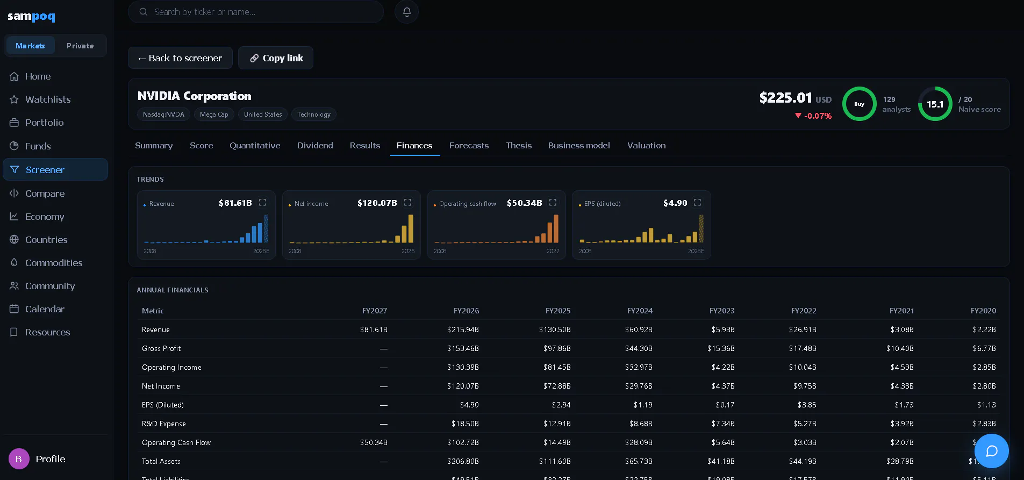The width and height of the screenshot is (1024, 480).
Task: Click the Buy rating circle gauge
Action: (859, 104)
